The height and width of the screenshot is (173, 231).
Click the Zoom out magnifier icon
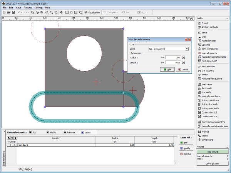tap(52, 12)
